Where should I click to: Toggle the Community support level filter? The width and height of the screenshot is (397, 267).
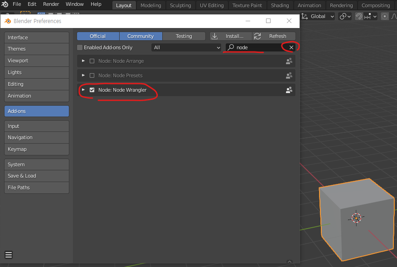(x=141, y=36)
